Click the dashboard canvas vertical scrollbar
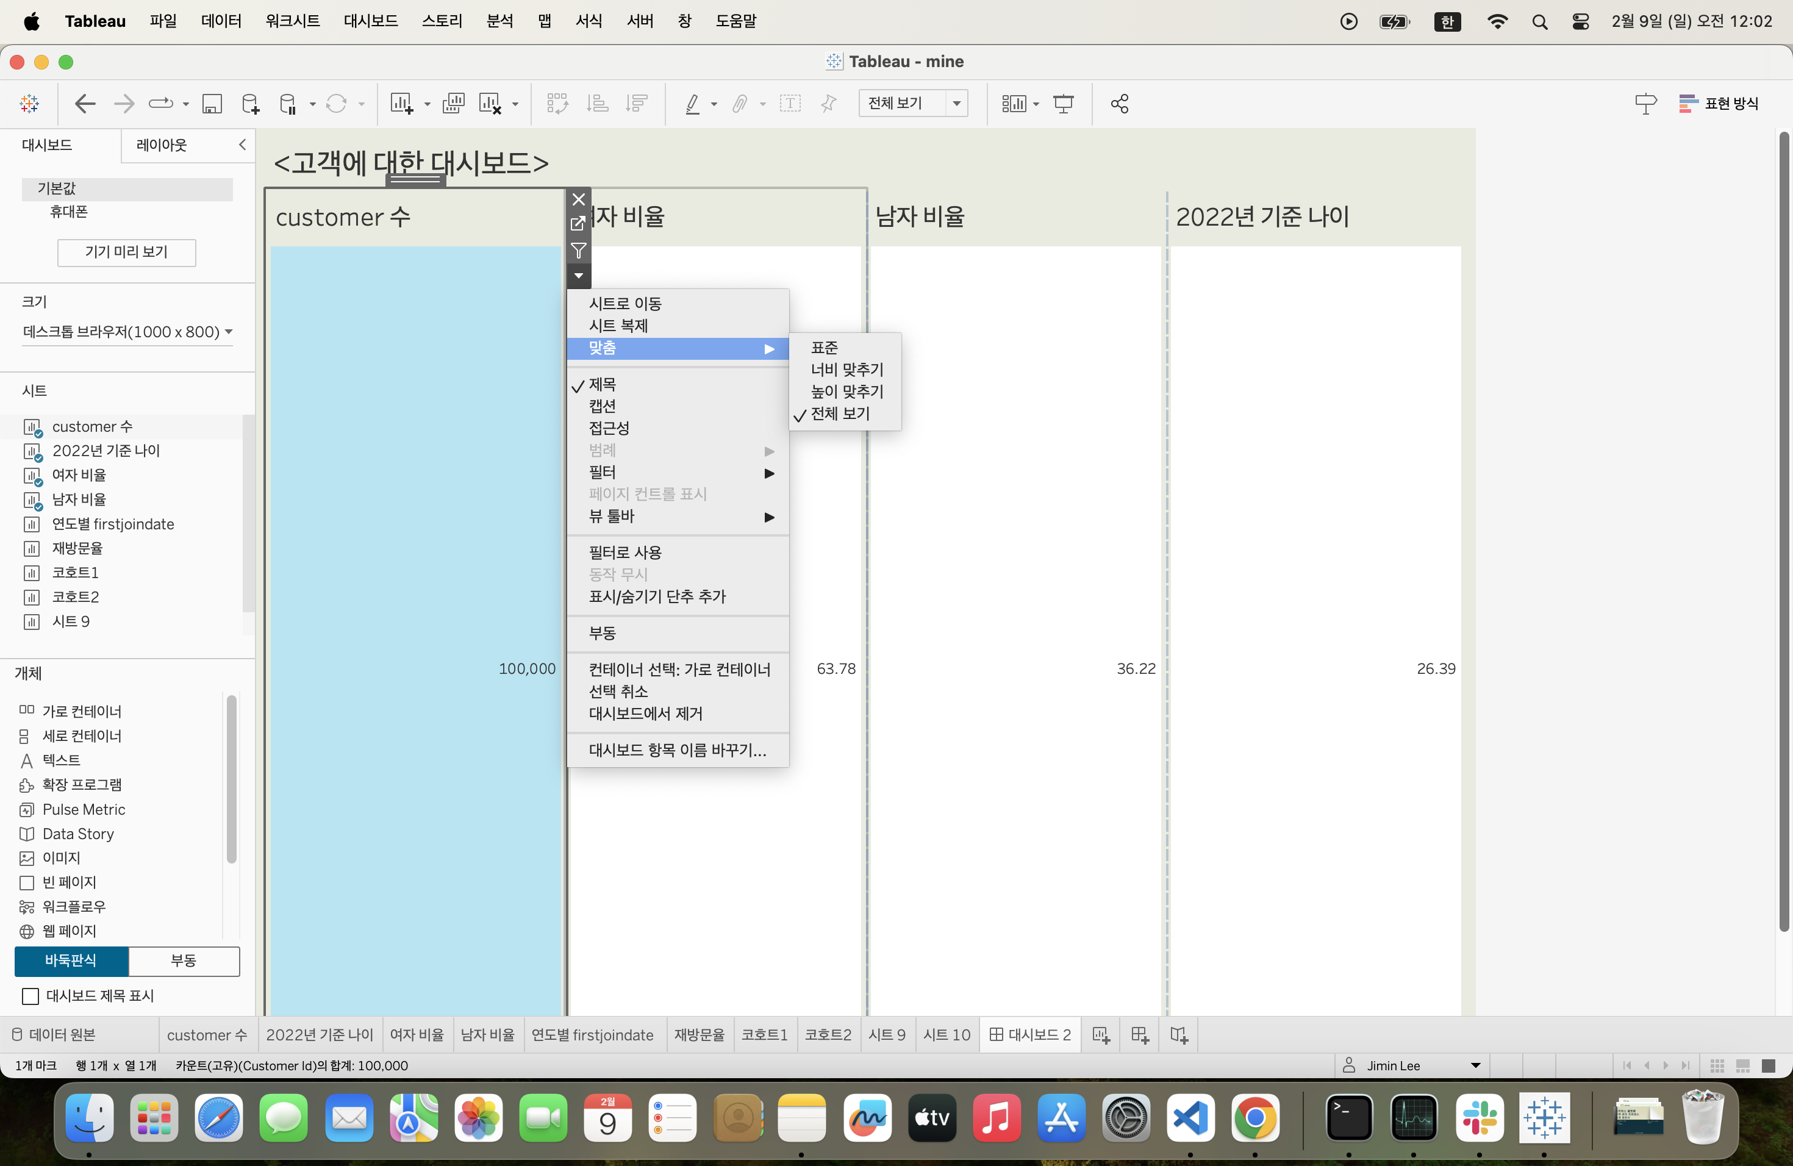This screenshot has height=1166, width=1793. click(x=1783, y=531)
